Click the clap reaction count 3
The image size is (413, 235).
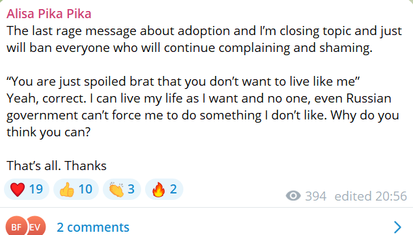[131, 190]
